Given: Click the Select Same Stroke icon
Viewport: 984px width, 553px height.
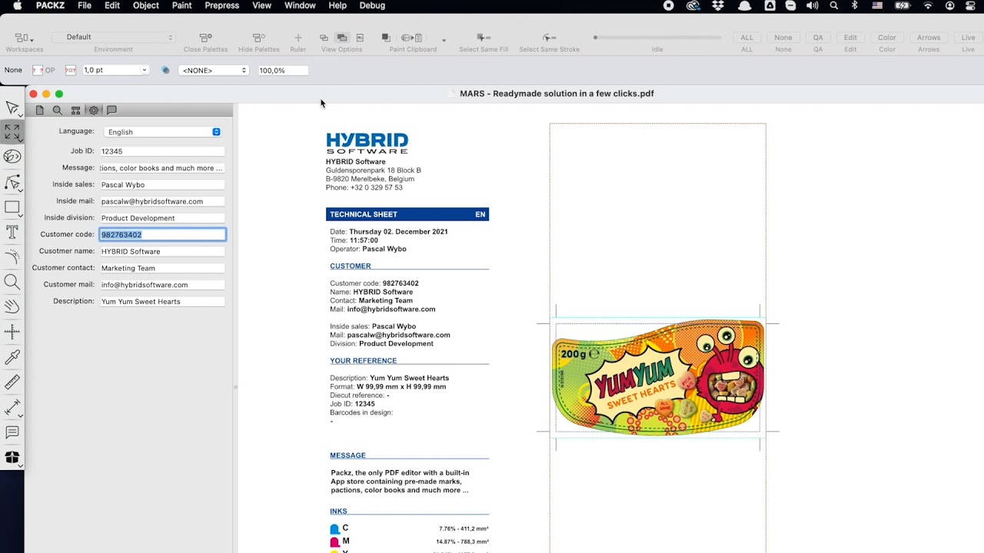Looking at the screenshot, I should (549, 38).
